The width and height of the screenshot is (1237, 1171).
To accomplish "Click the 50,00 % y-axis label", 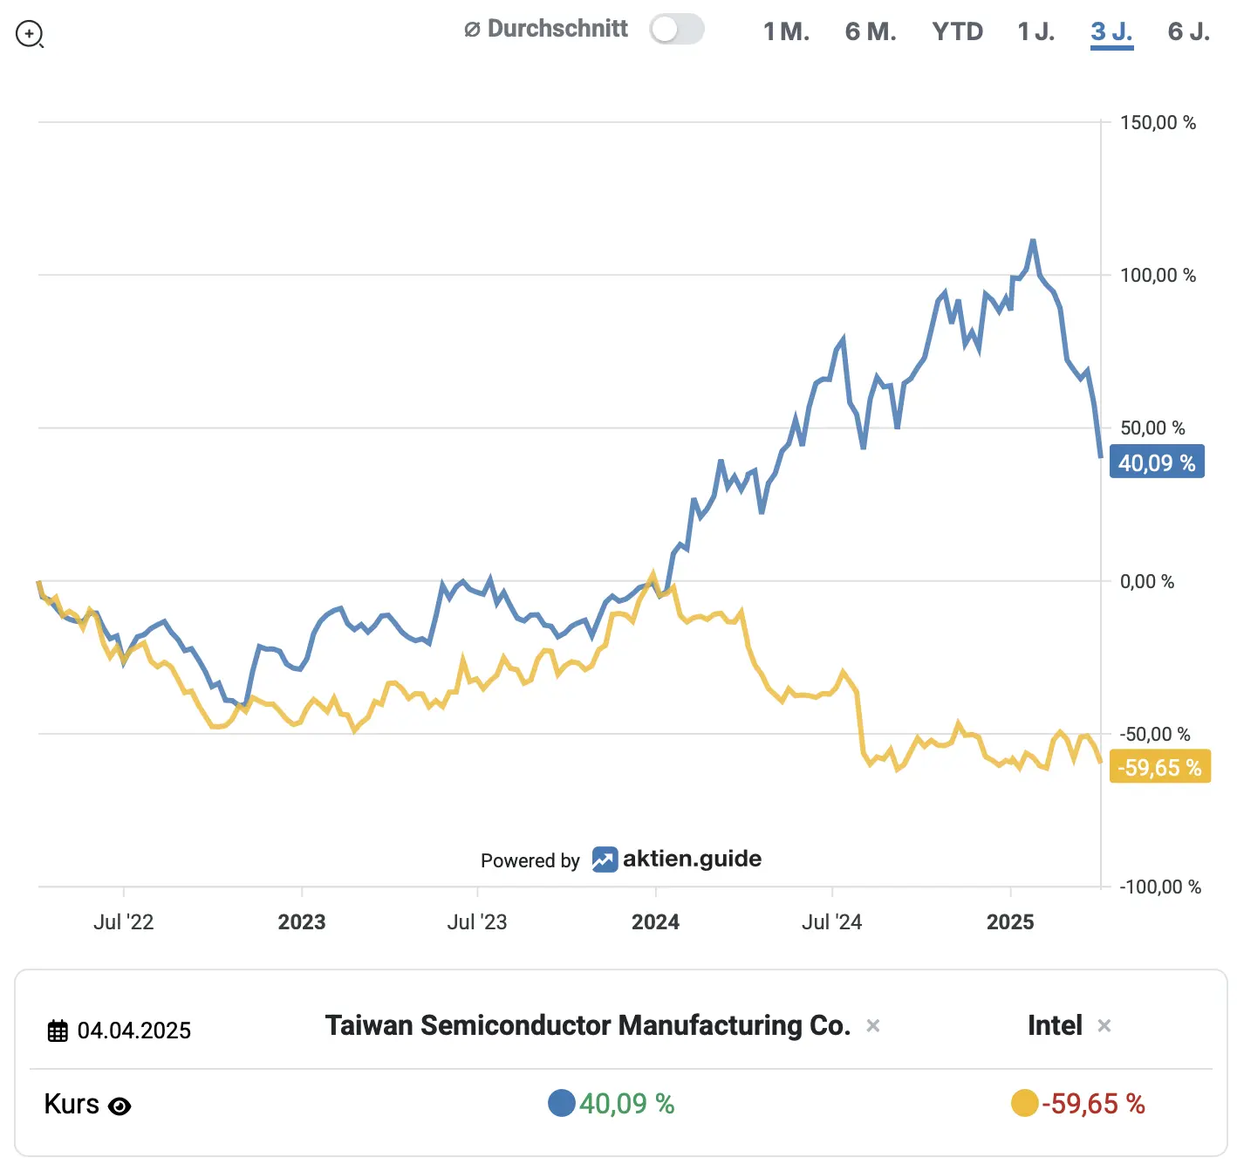I will point(1152,428).
